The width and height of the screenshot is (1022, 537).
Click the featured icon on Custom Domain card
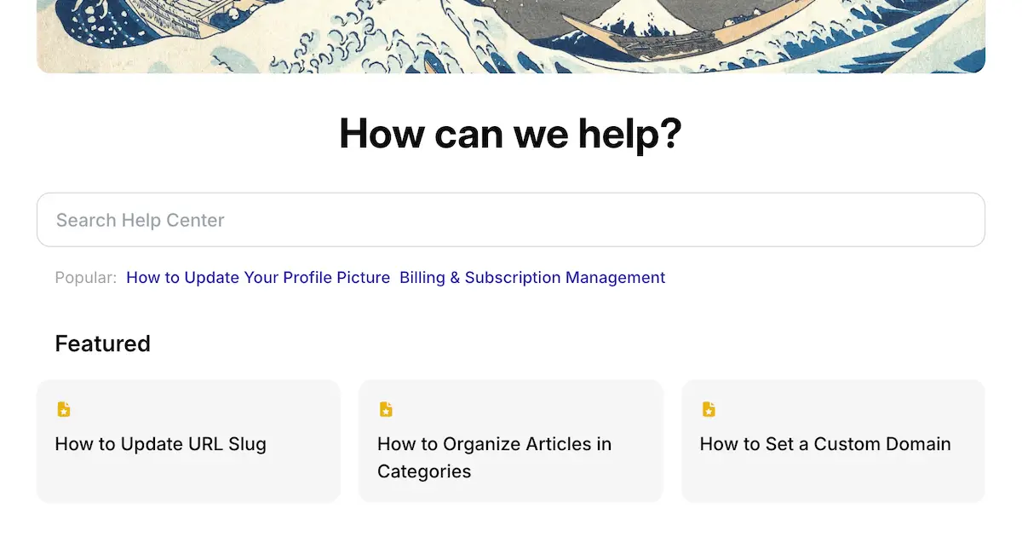(x=709, y=410)
